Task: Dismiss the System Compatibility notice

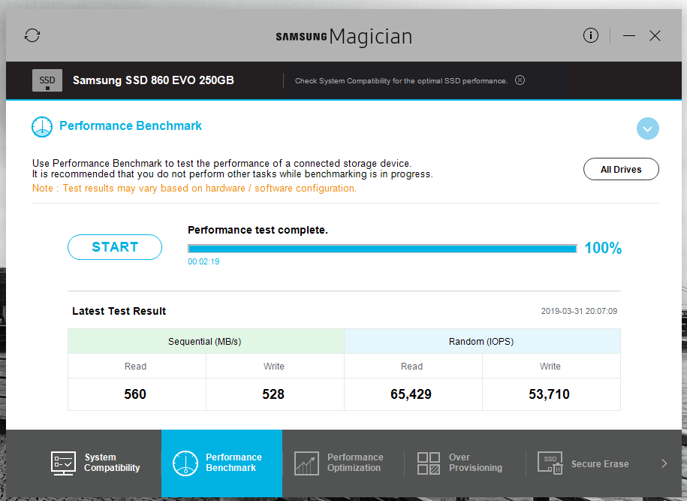Action: (520, 80)
